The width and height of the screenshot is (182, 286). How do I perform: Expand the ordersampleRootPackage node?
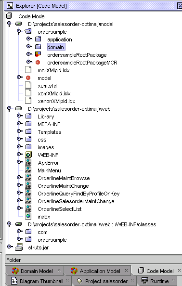pos(29,54)
